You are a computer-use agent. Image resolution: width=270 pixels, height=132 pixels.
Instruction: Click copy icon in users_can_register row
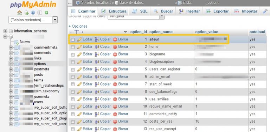(97, 69)
